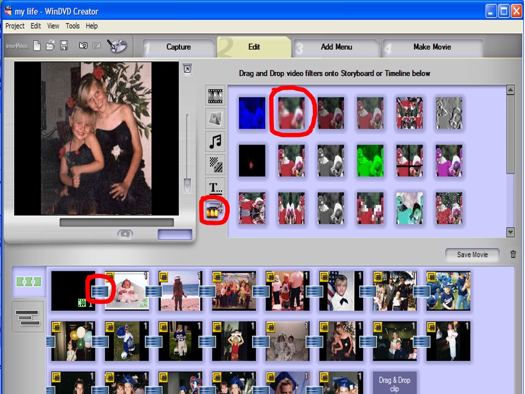
Task: Click filter library scroll down arrow
Action: click(x=510, y=232)
